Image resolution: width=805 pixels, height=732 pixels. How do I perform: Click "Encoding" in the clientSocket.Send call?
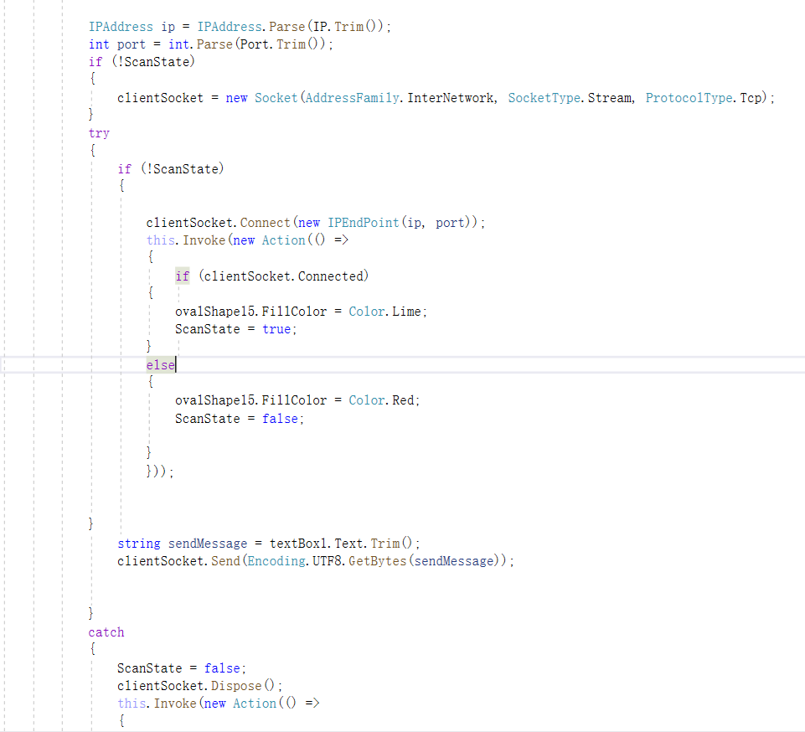coord(277,561)
